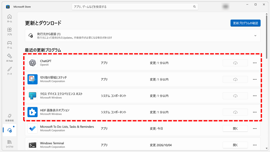
Task: Click the 変更 2026/10/04 date text
Action: [x=161, y=145]
